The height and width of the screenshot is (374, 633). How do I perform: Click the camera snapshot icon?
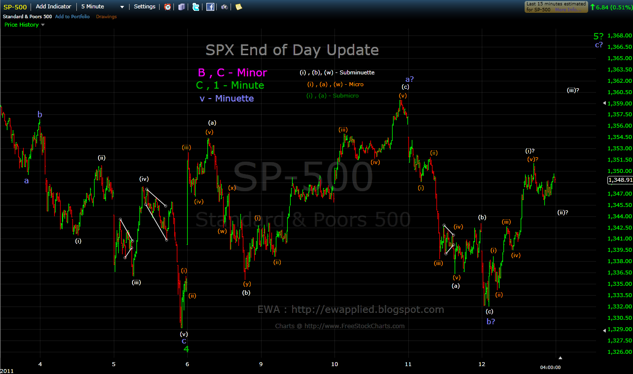pos(224,7)
